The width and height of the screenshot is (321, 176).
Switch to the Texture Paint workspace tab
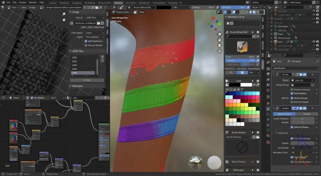click(x=104, y=3)
